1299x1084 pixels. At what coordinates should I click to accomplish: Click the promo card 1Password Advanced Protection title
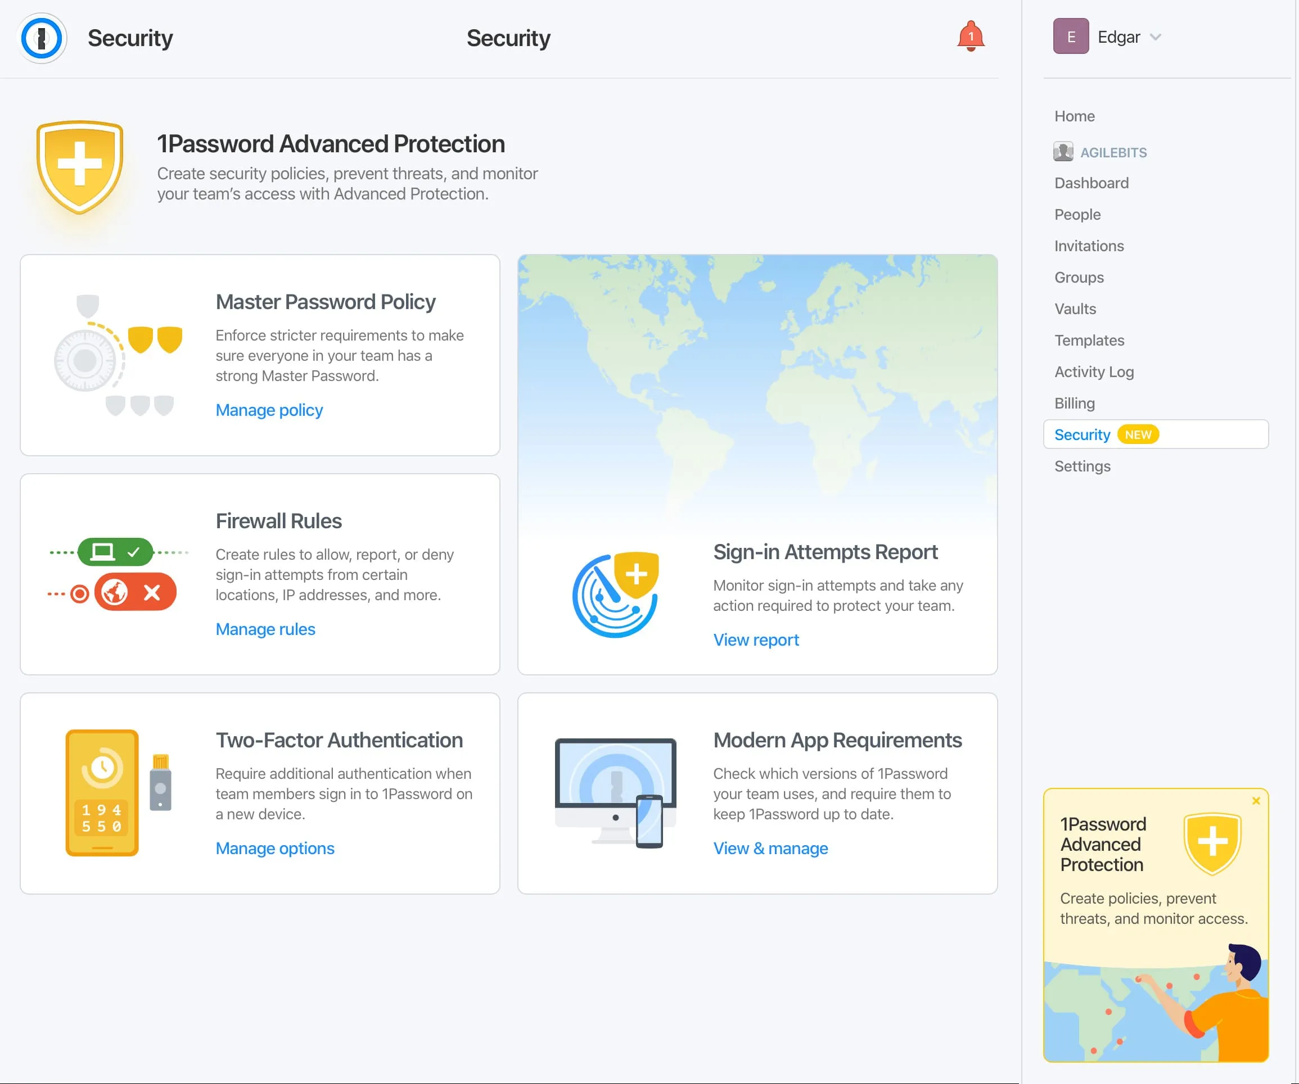tap(1103, 844)
